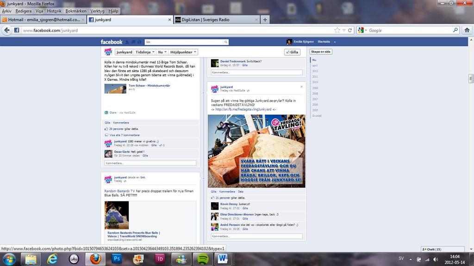Reload the page with the refresh icon
This screenshot has height=266, width=474.
pos(350,30)
